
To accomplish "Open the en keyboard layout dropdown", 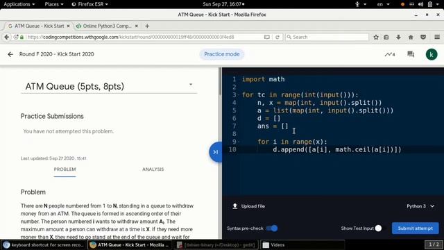I will (x=384, y=4).
